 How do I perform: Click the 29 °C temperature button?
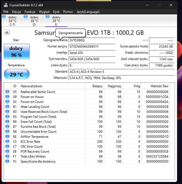tap(17, 74)
